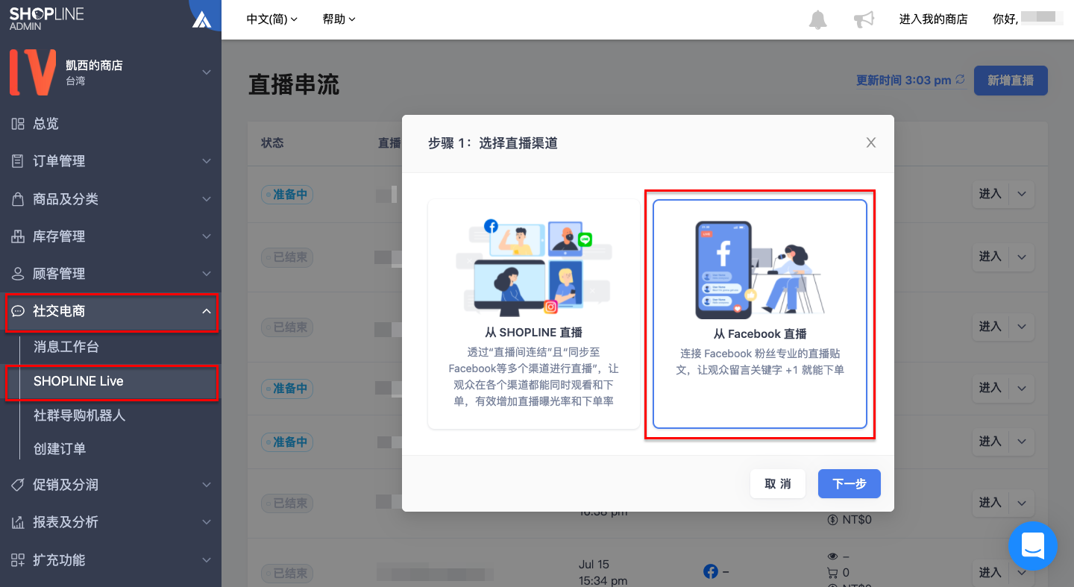Viewport: 1074px width, 587px height.
Task: Click the SHOPLINE Admin logo
Action: coord(46,19)
